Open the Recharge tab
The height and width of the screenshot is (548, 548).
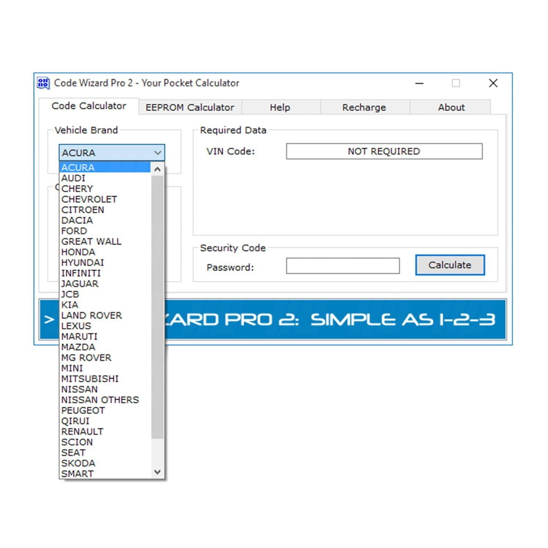click(364, 107)
